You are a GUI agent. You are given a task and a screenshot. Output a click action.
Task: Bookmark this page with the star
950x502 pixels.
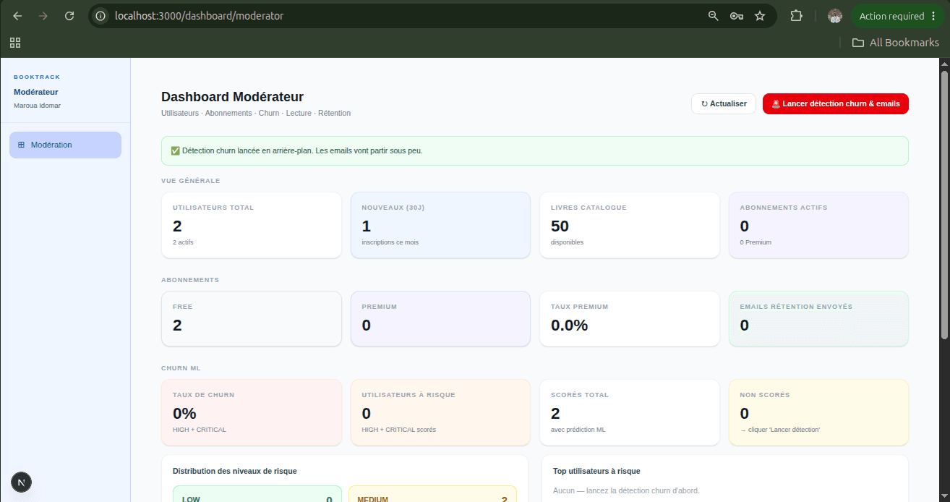760,16
